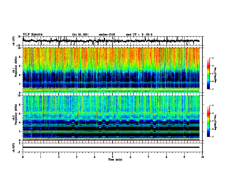Click the ch.1 voltage waveform trace
The image size is (228, 176).
[x=111, y=41]
